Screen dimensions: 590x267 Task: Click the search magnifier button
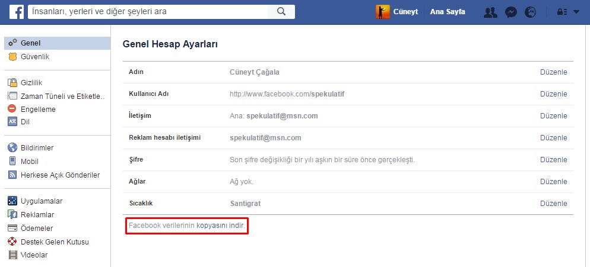click(x=281, y=11)
